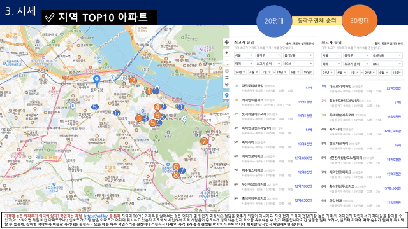Expand the 59㎡ area size dropdown
Screen dimensions: 408x229
coord(298,64)
